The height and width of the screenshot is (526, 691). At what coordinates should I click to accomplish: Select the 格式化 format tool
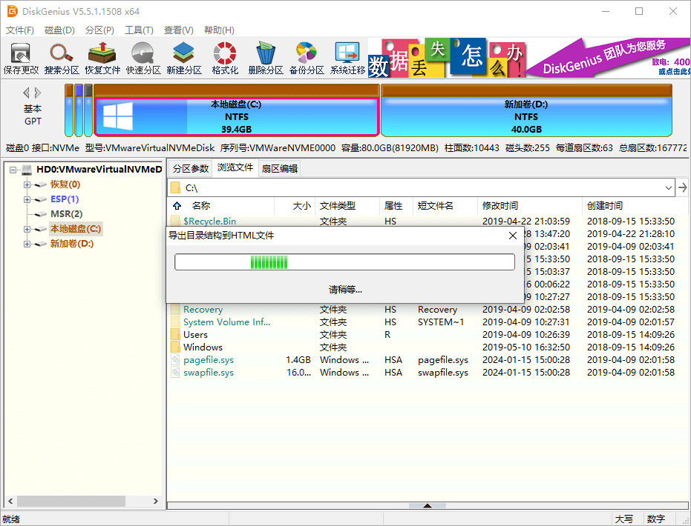click(x=225, y=58)
